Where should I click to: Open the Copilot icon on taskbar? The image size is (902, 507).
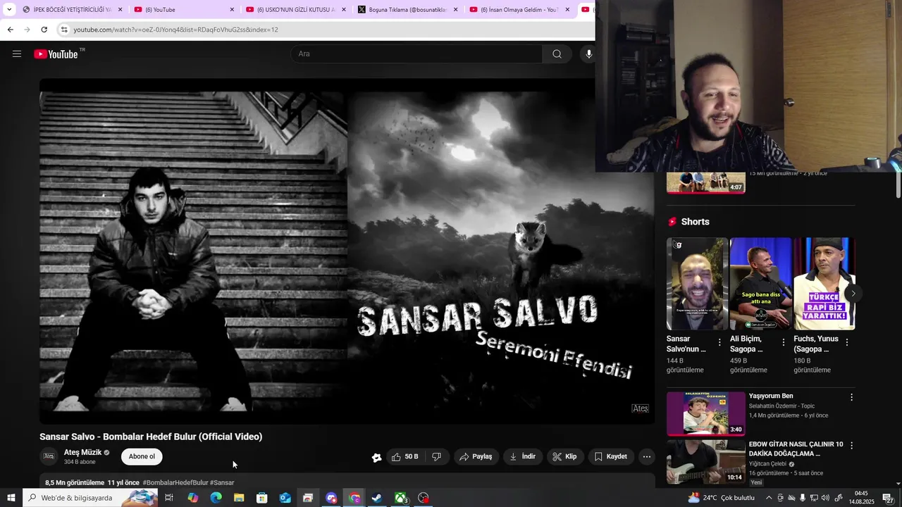click(x=192, y=498)
